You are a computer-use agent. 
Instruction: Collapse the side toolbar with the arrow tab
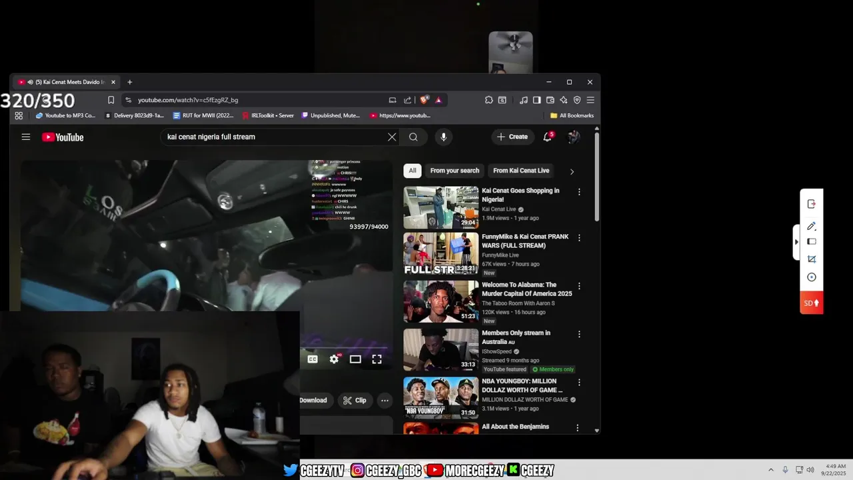[x=796, y=241]
